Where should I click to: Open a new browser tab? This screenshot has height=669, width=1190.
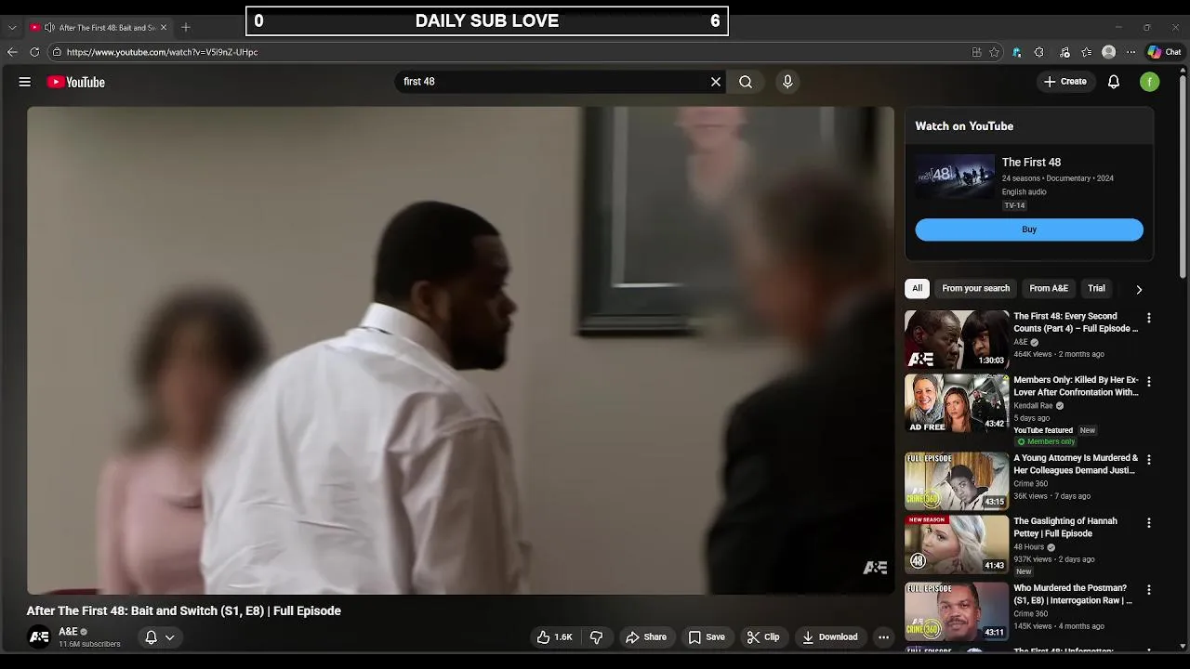(x=185, y=27)
